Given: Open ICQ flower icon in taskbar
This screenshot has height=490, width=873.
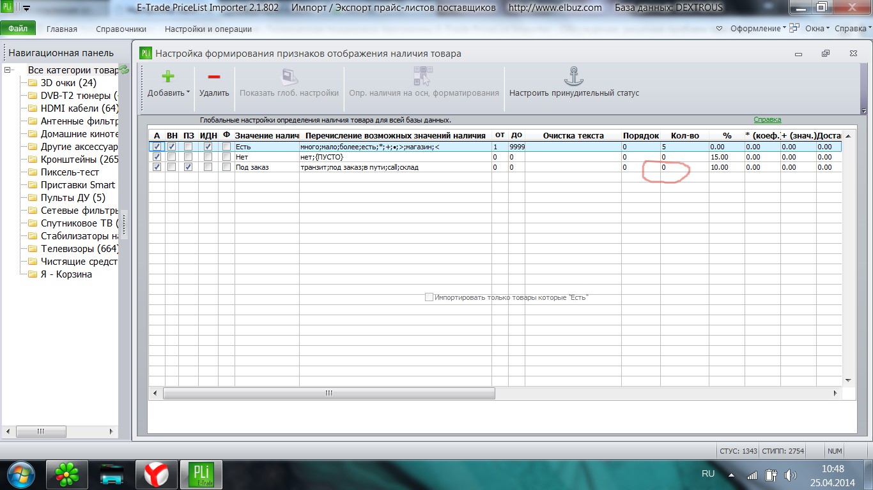Looking at the screenshot, I should [66, 475].
